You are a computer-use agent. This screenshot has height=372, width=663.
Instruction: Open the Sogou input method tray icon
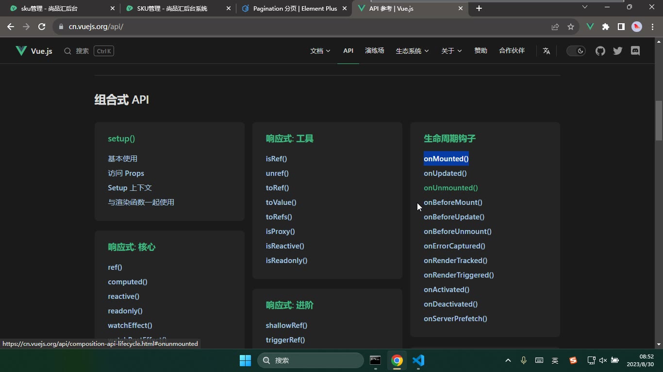click(573, 360)
